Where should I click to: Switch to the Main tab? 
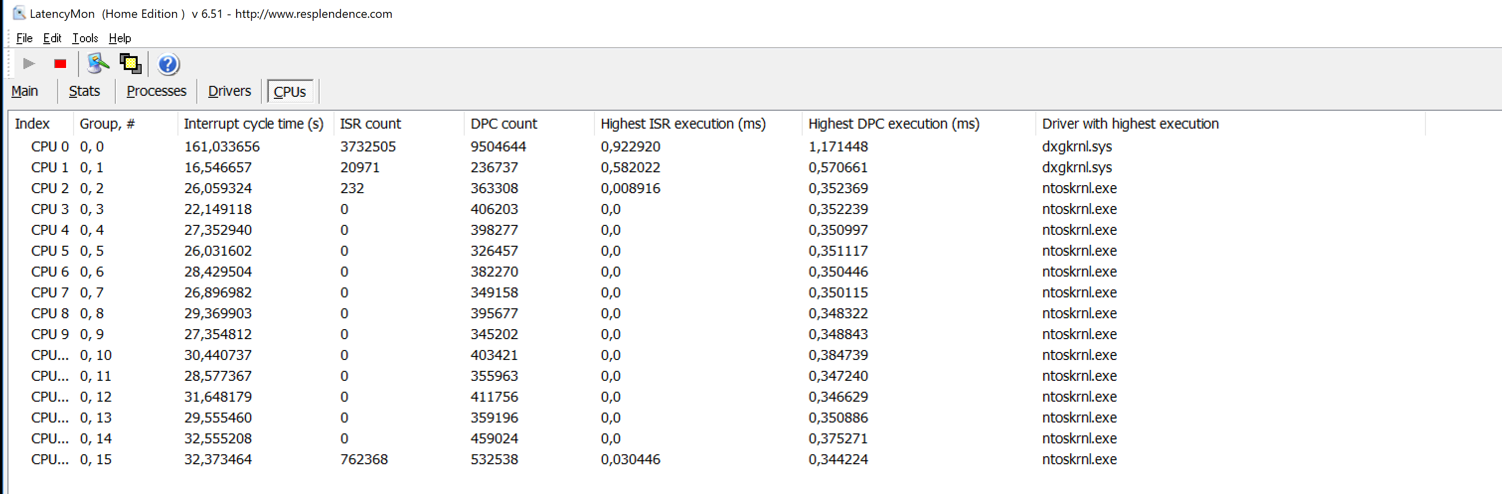click(x=24, y=91)
